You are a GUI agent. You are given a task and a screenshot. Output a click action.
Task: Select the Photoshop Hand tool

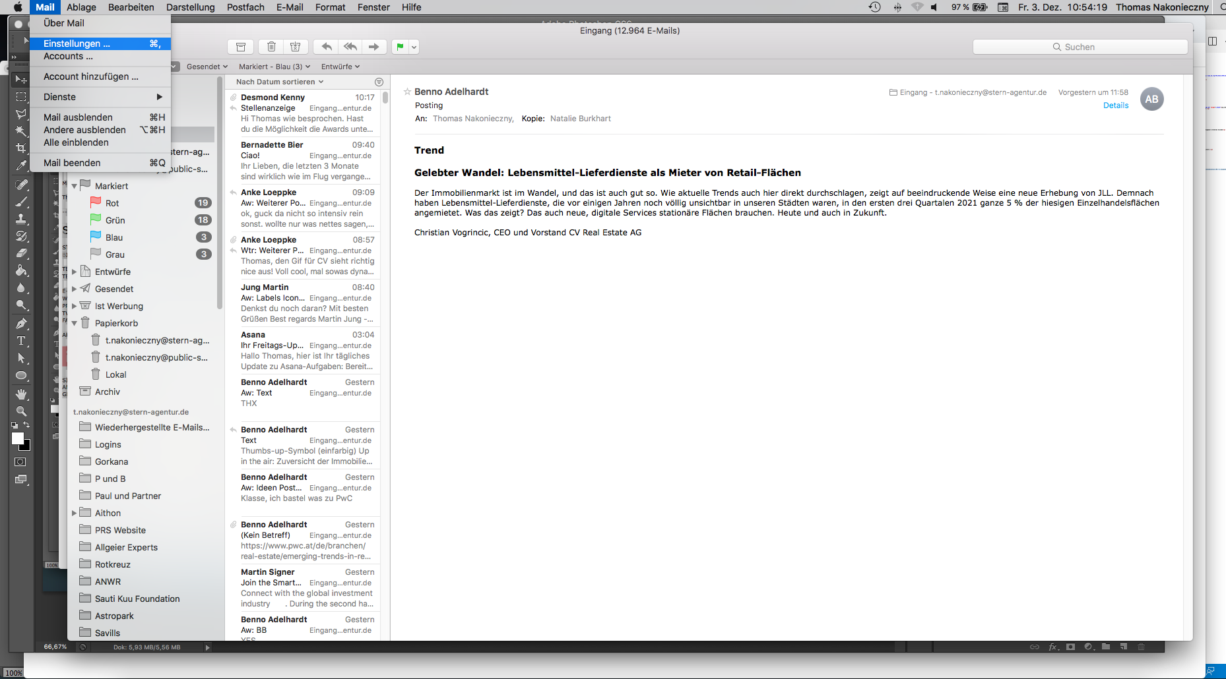tap(21, 394)
